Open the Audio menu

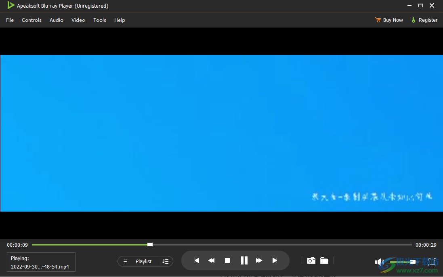point(56,20)
